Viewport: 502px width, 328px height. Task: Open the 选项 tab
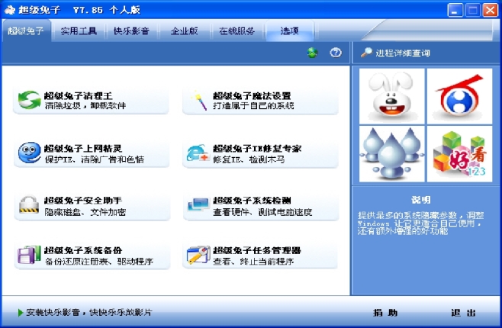(290, 31)
